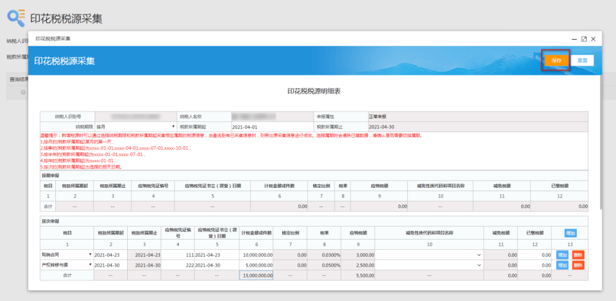Click 增加 in the 购销合同 row
This screenshot has width=616, height=301.
point(562,255)
